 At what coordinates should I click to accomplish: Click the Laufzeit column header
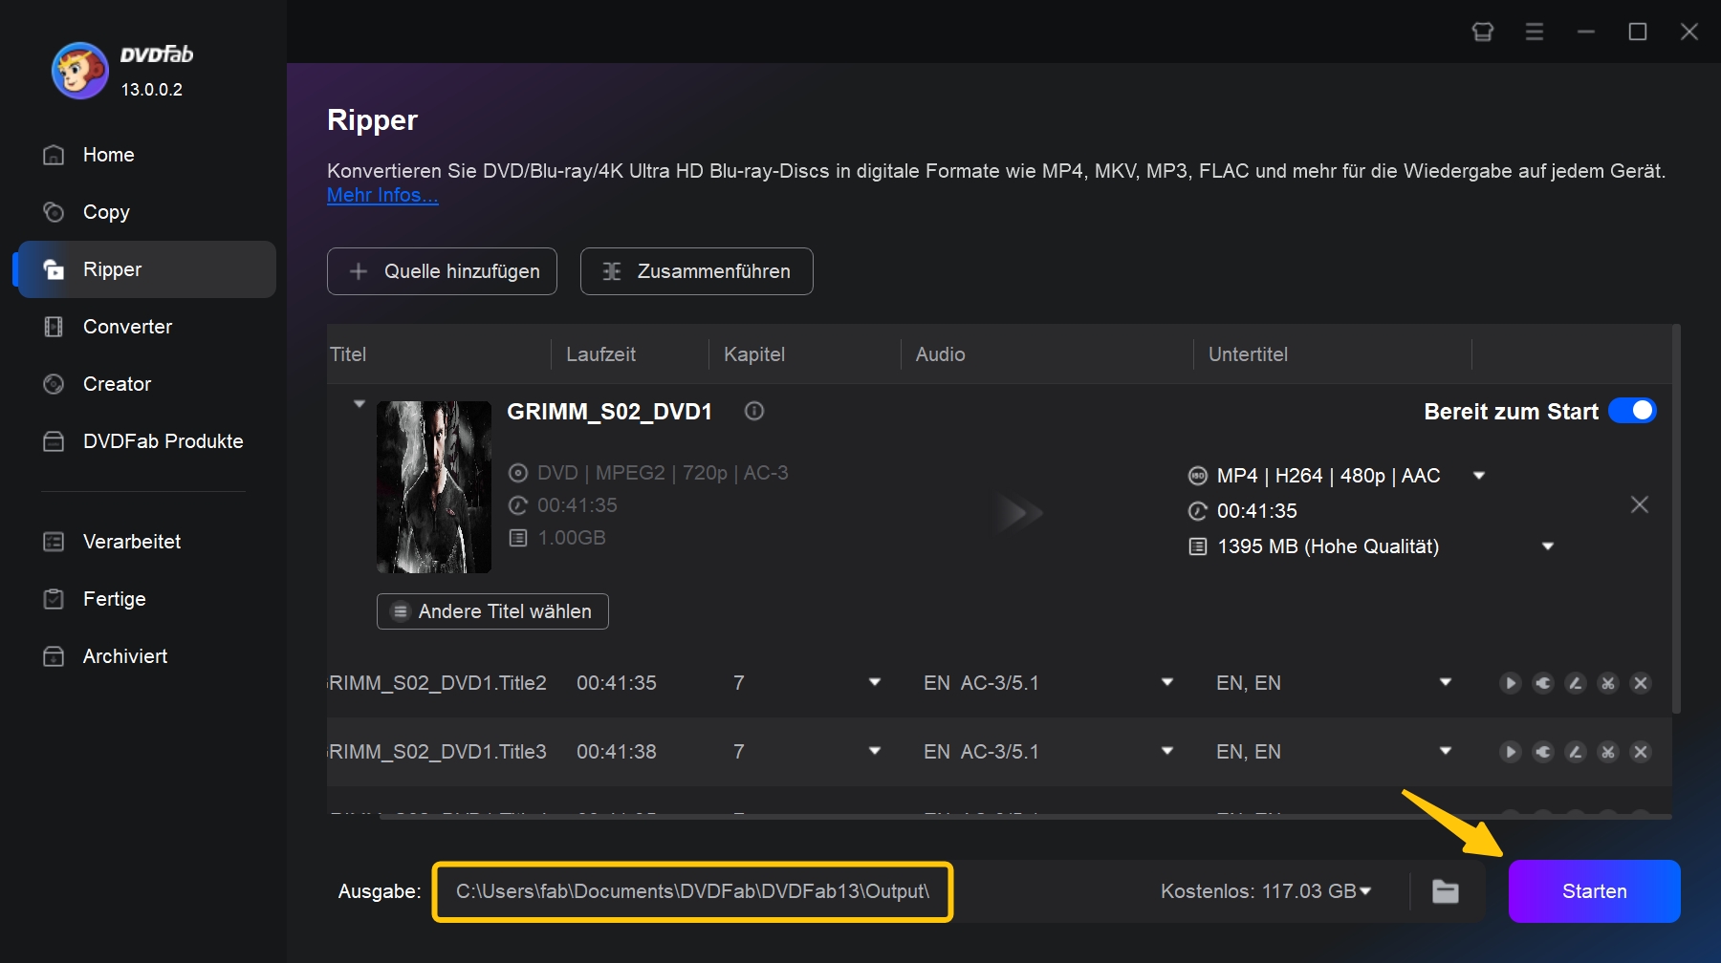tap(600, 354)
